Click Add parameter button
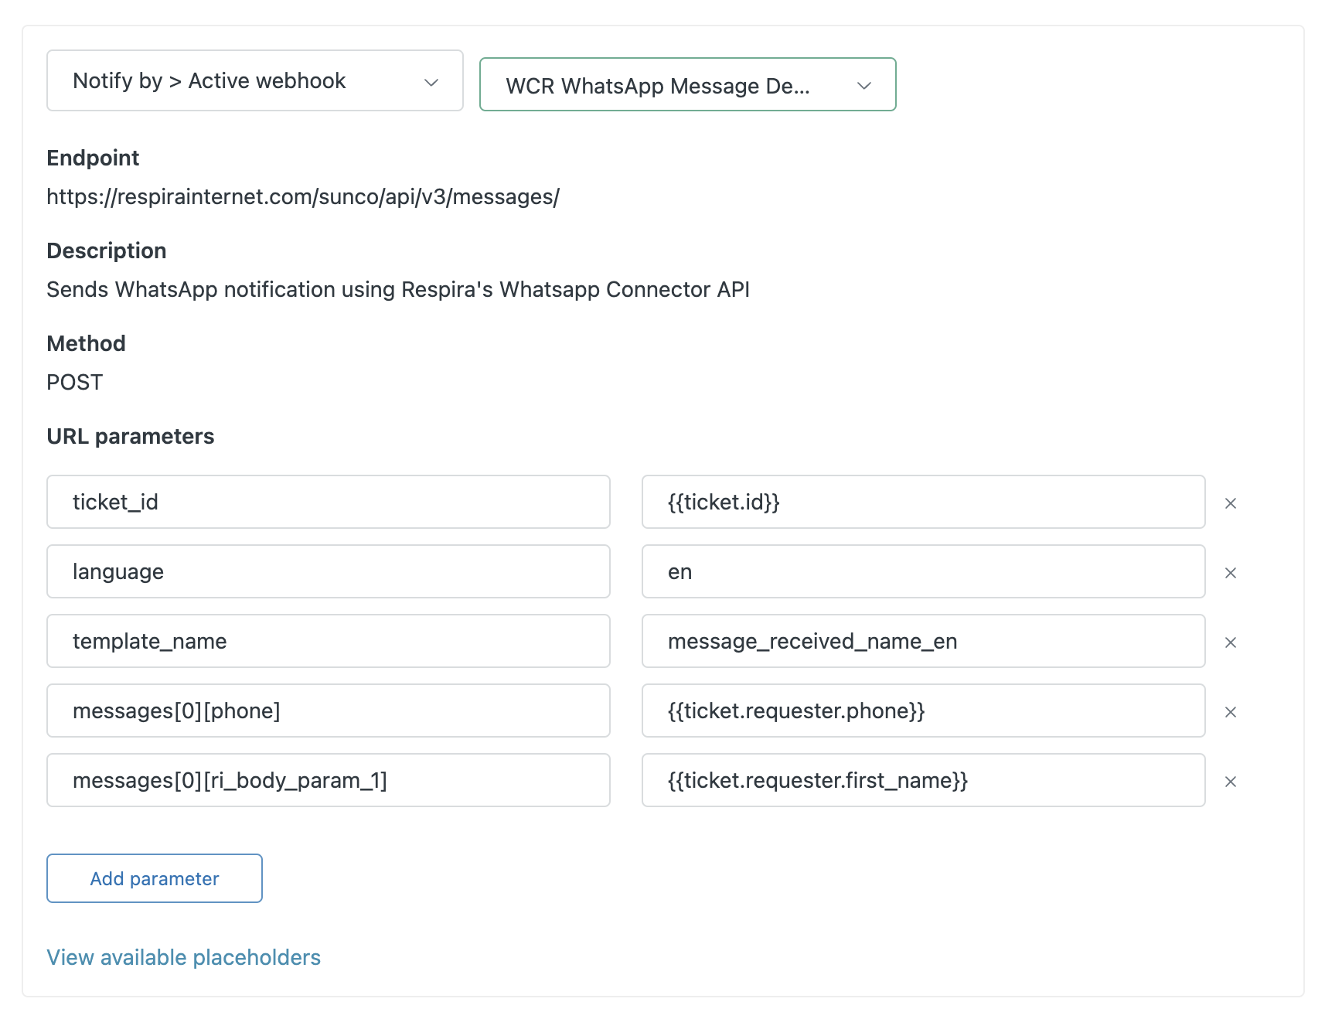Viewport: 1325px width, 1019px height. coord(155,878)
